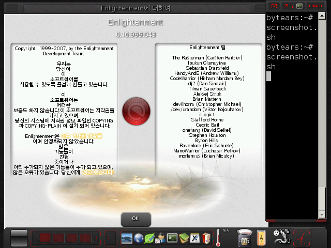Click "onefang (David Seikel)"
This screenshot has width=331, height=248.
pos(207,130)
